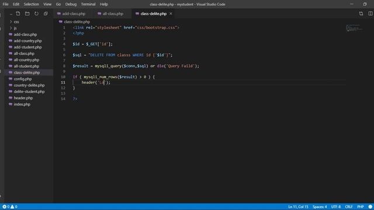Switch to the add-class.php tab
Viewport: 374px width, 210px height.
coord(74,14)
